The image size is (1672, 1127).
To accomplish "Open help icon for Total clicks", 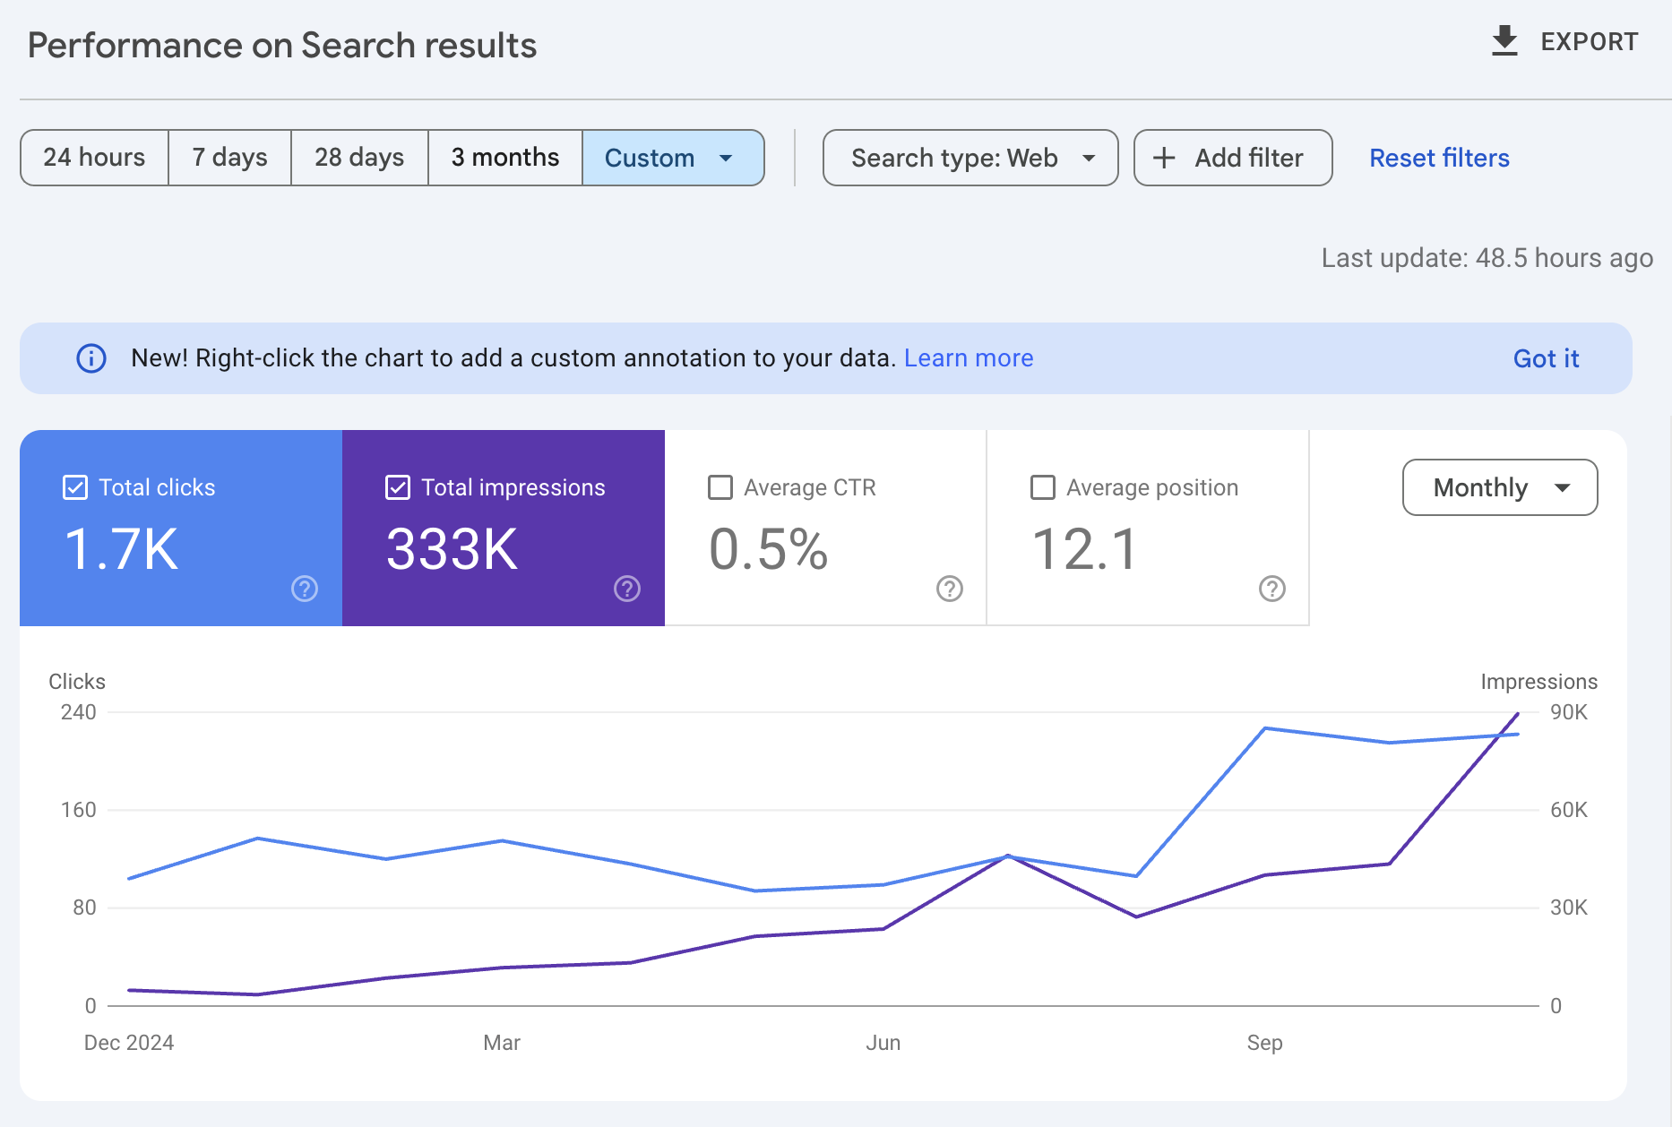I will click(x=305, y=589).
